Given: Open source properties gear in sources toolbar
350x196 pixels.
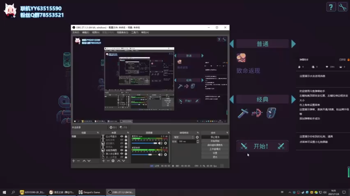Looking at the screenshot, I should 113,161.
